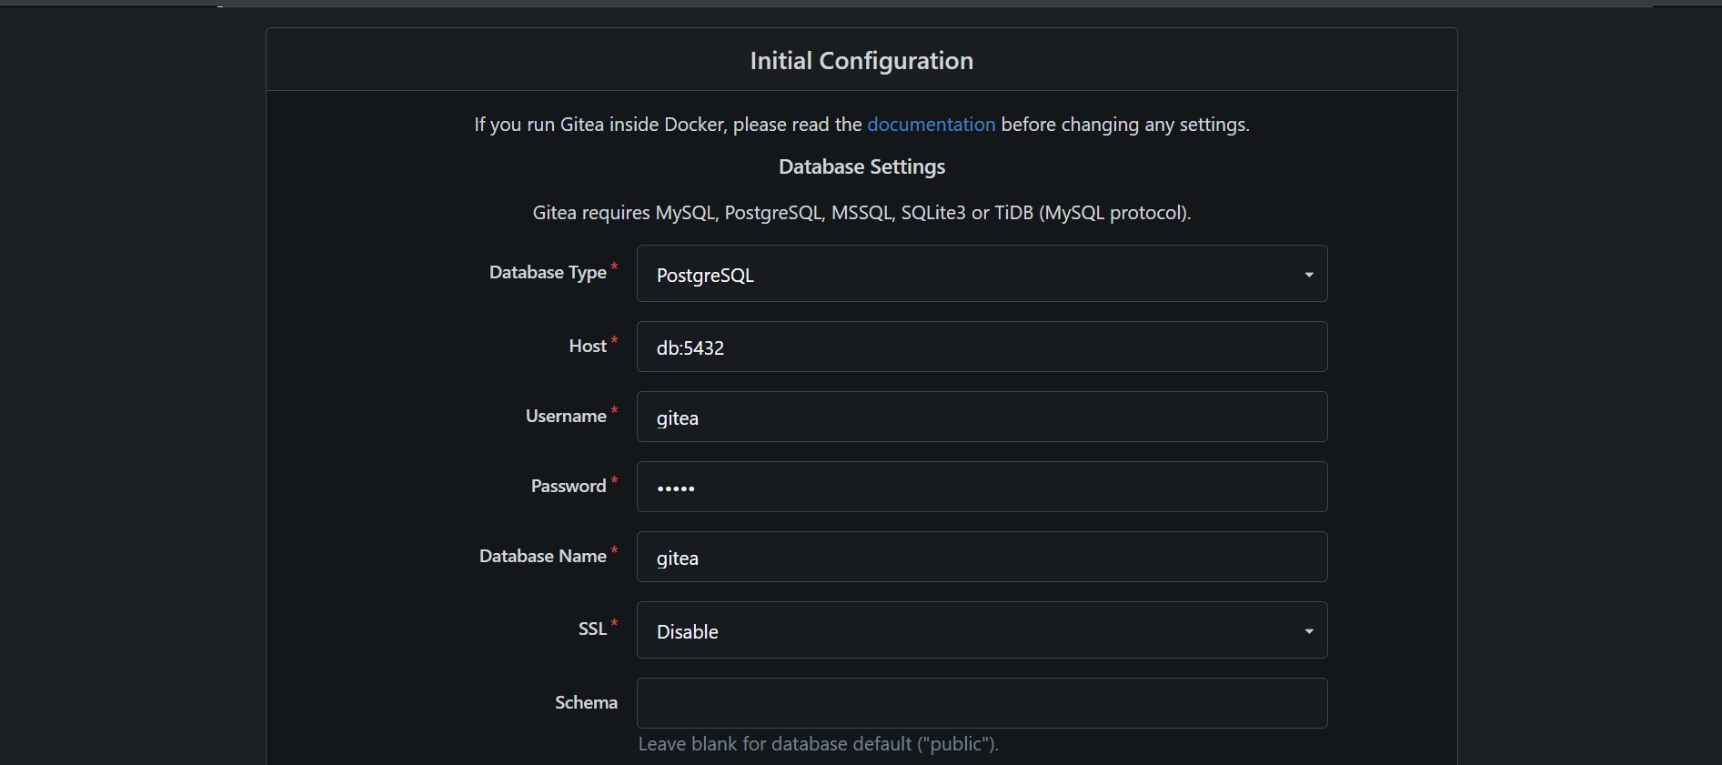Viewport: 1722px width, 765px height.
Task: Select the masked Password input field
Action: 981,487
